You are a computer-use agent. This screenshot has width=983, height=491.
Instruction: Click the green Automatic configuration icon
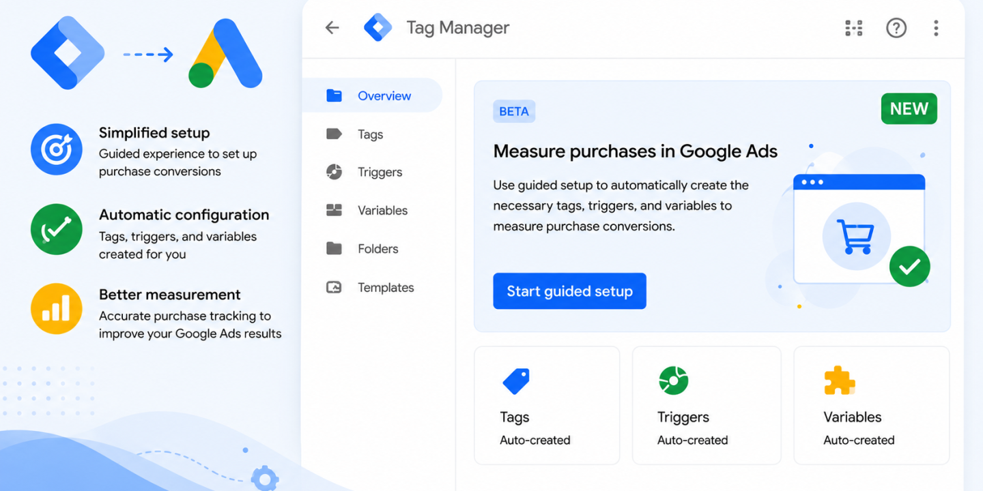[57, 229]
